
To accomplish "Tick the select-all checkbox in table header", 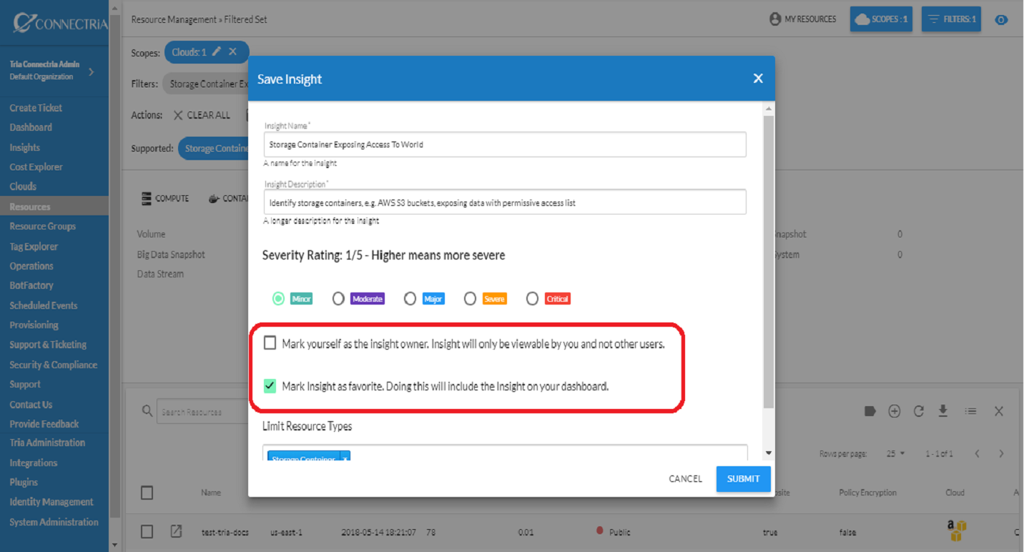I will tap(147, 493).
